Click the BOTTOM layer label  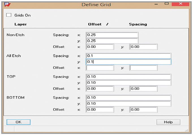coord(16,97)
